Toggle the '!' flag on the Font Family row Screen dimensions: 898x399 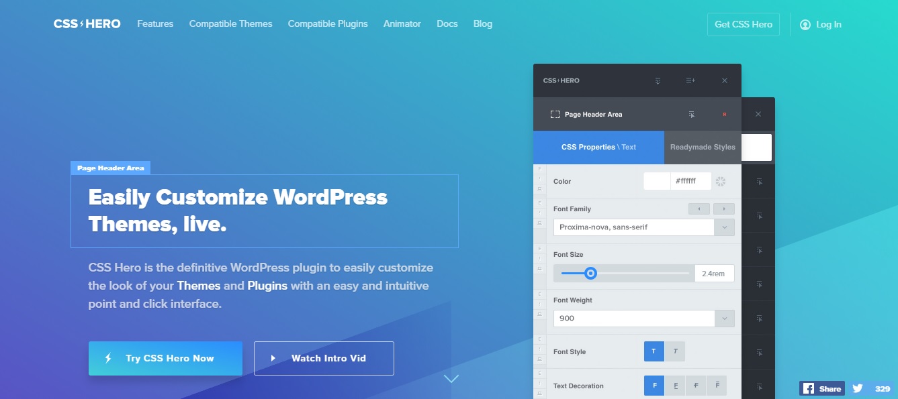539,213
